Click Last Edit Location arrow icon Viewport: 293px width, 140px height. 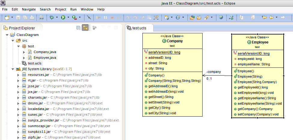point(264,17)
